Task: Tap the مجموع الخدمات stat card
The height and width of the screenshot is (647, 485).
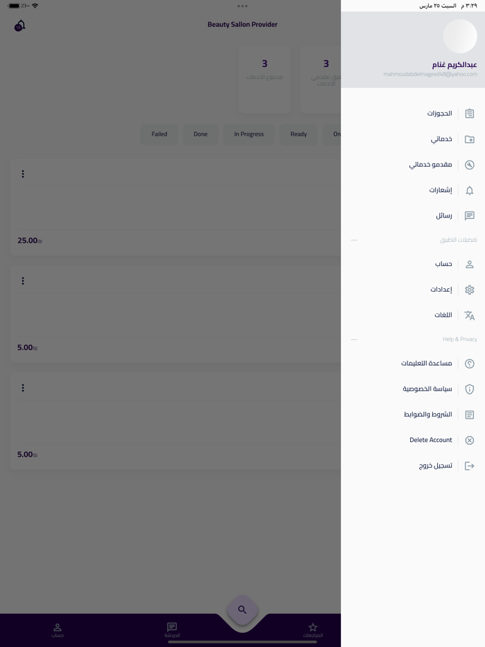Action: click(x=265, y=80)
